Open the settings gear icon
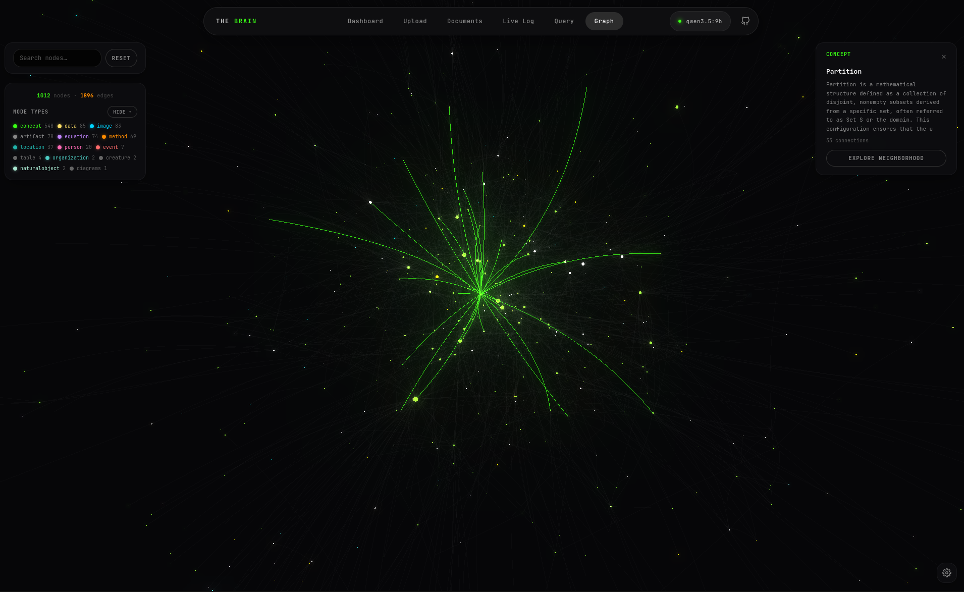The height and width of the screenshot is (592, 964). point(946,573)
